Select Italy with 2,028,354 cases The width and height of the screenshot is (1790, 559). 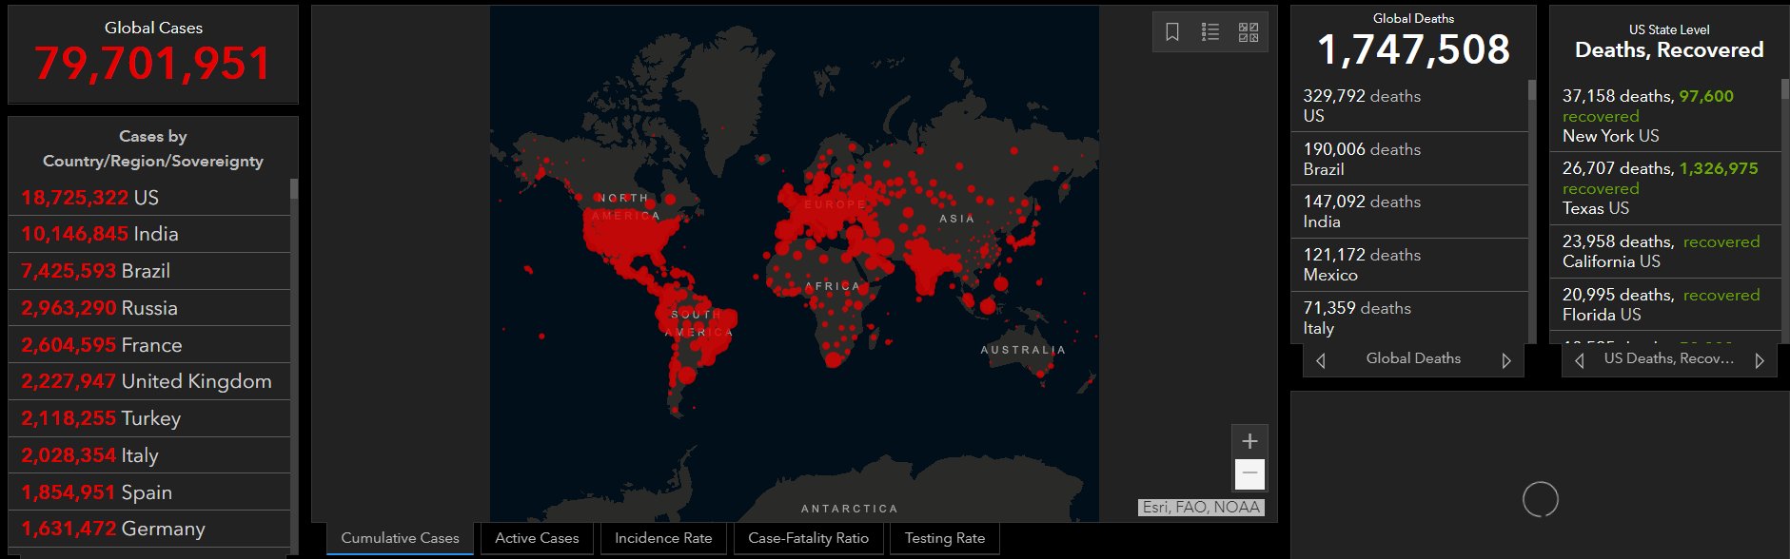[x=149, y=455]
